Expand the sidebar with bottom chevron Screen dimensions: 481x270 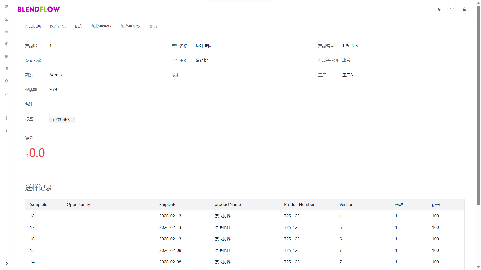pyautogui.click(x=7, y=263)
